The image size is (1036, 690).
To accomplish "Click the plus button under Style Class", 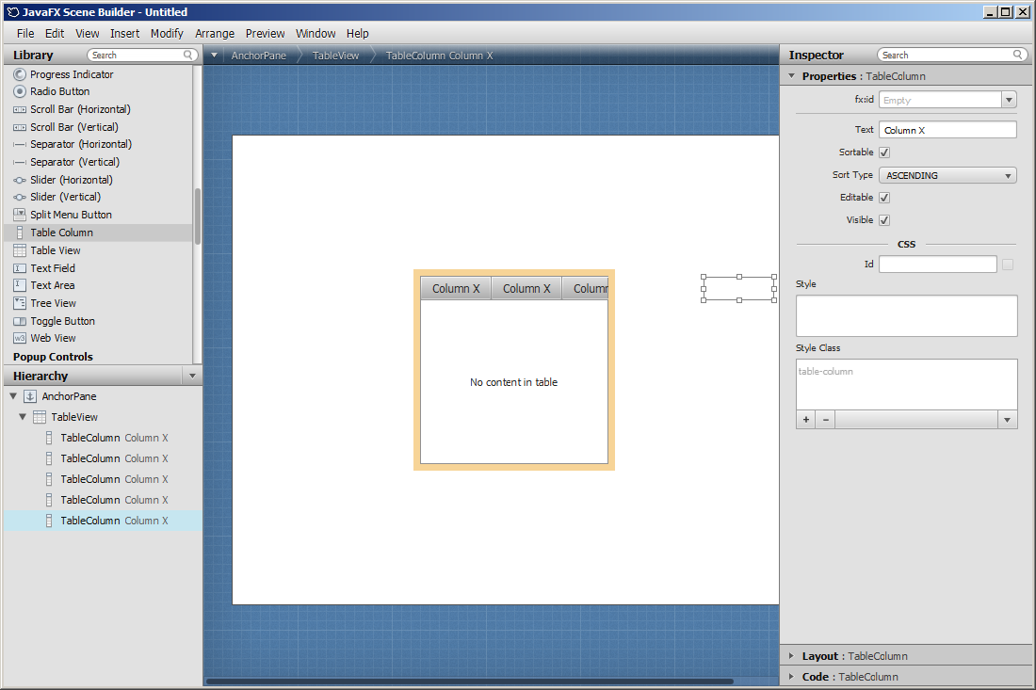I will [806, 420].
